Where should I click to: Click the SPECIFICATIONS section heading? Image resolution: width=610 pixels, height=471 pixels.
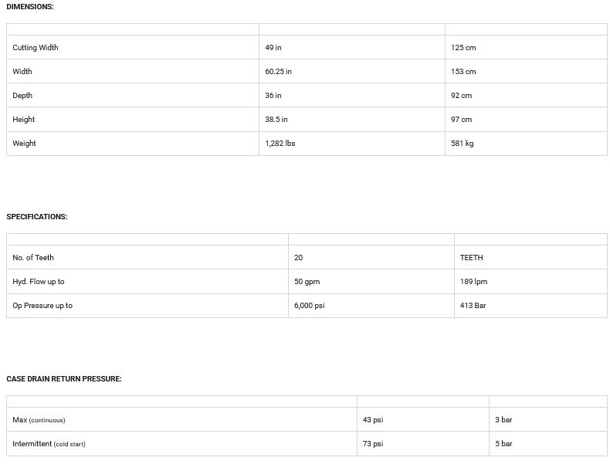37,217
